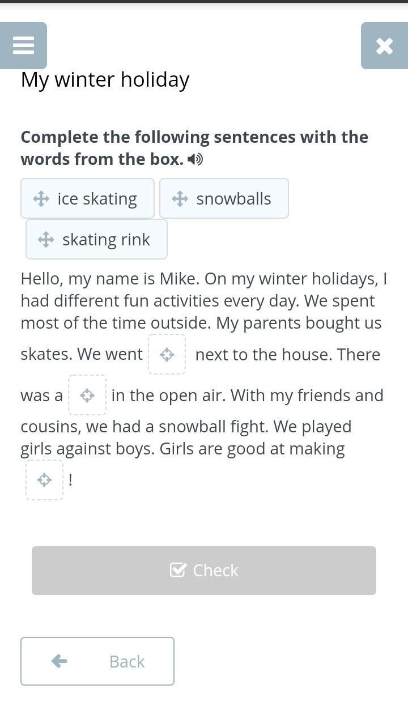Close the exercise with the X button
Viewport: 408px width, 710px height.
click(x=384, y=45)
